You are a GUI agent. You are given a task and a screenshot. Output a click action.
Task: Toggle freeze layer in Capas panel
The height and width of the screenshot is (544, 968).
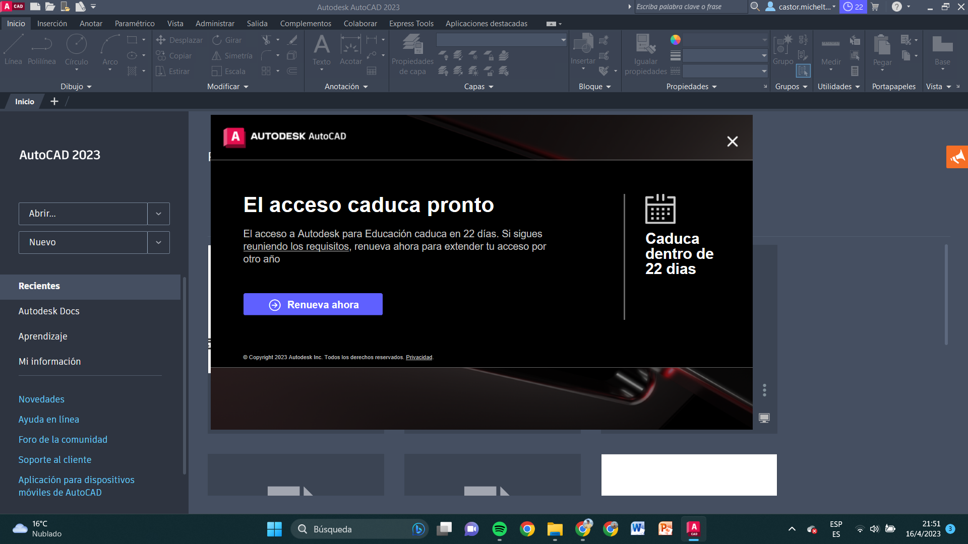[473, 56]
